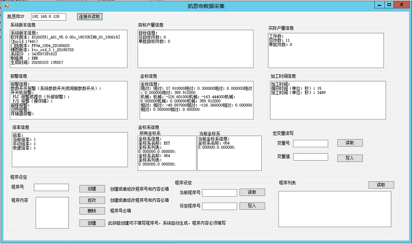Focus the 变量号 input field

310,143
